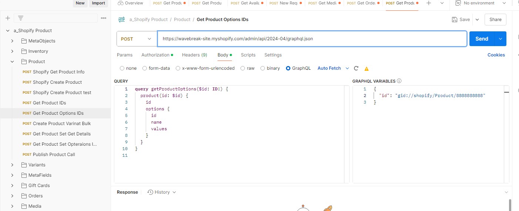Expand the MetaFields folder
This screenshot has width=519, height=211.
[x=12, y=175]
